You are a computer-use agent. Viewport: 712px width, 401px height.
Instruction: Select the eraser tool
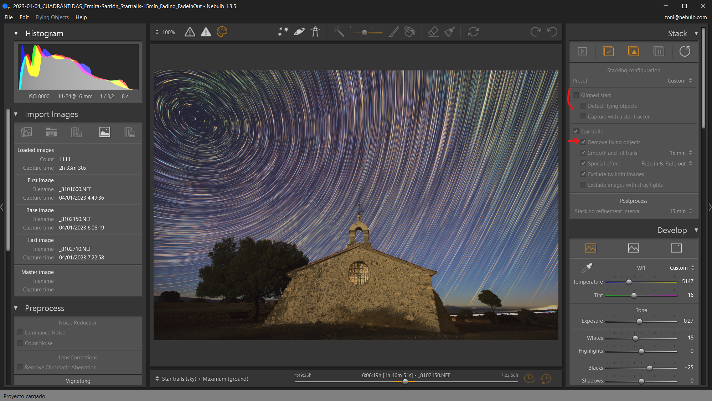pos(433,32)
